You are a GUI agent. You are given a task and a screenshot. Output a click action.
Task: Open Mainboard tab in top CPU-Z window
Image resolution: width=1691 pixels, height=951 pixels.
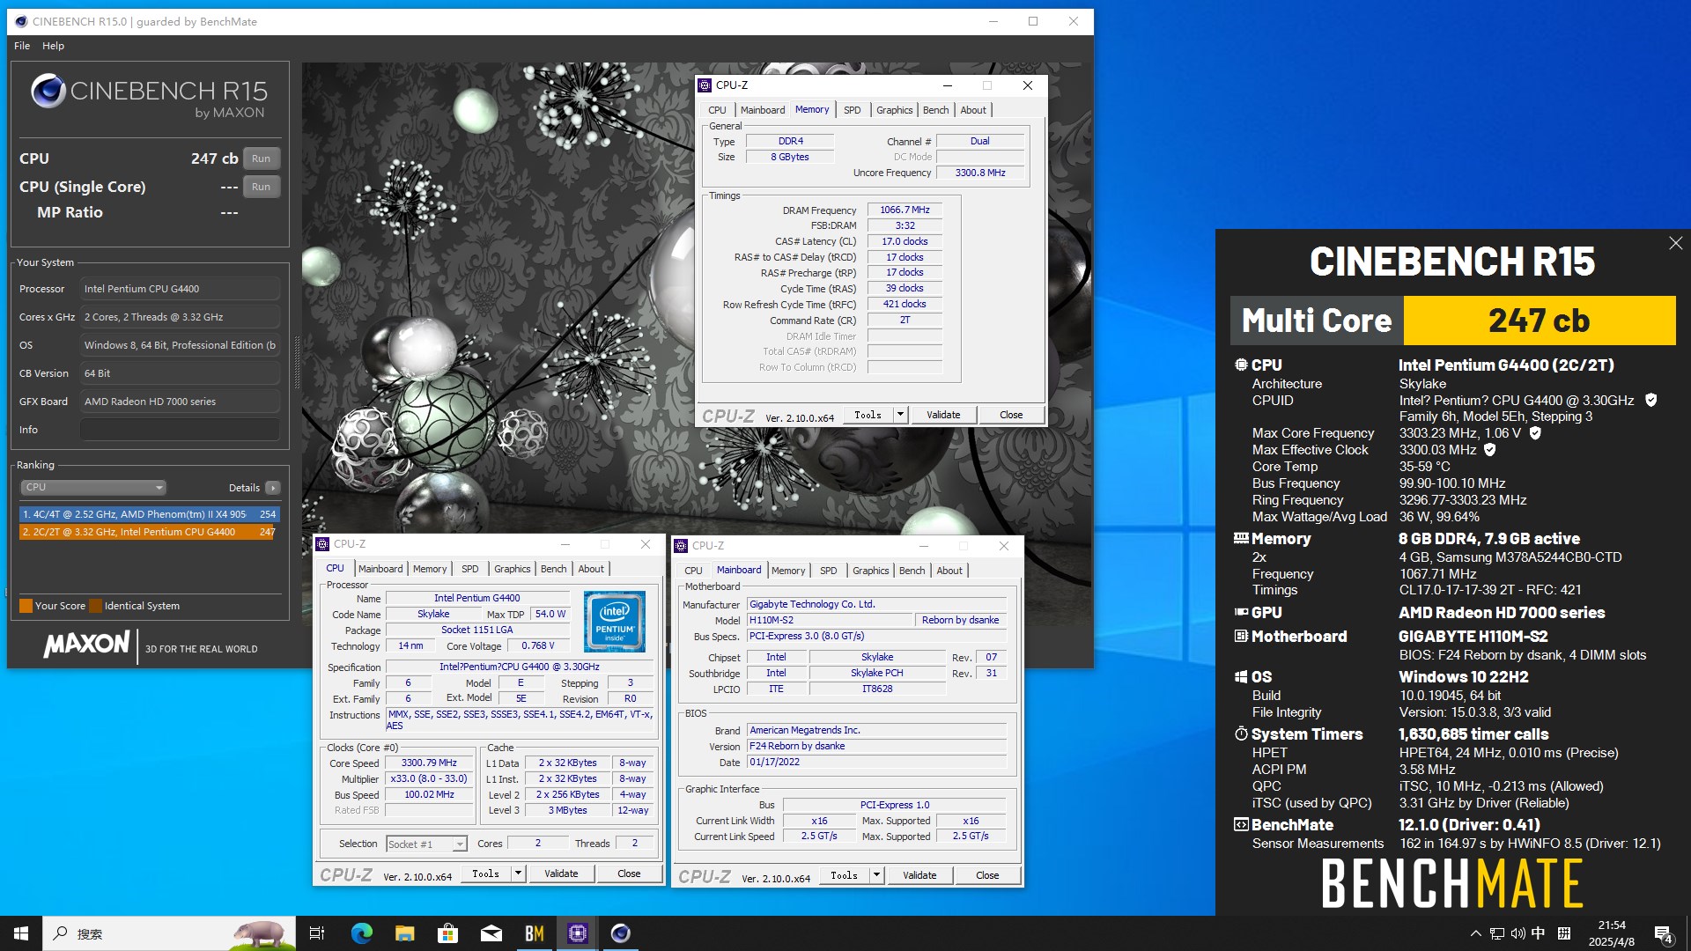coord(762,110)
